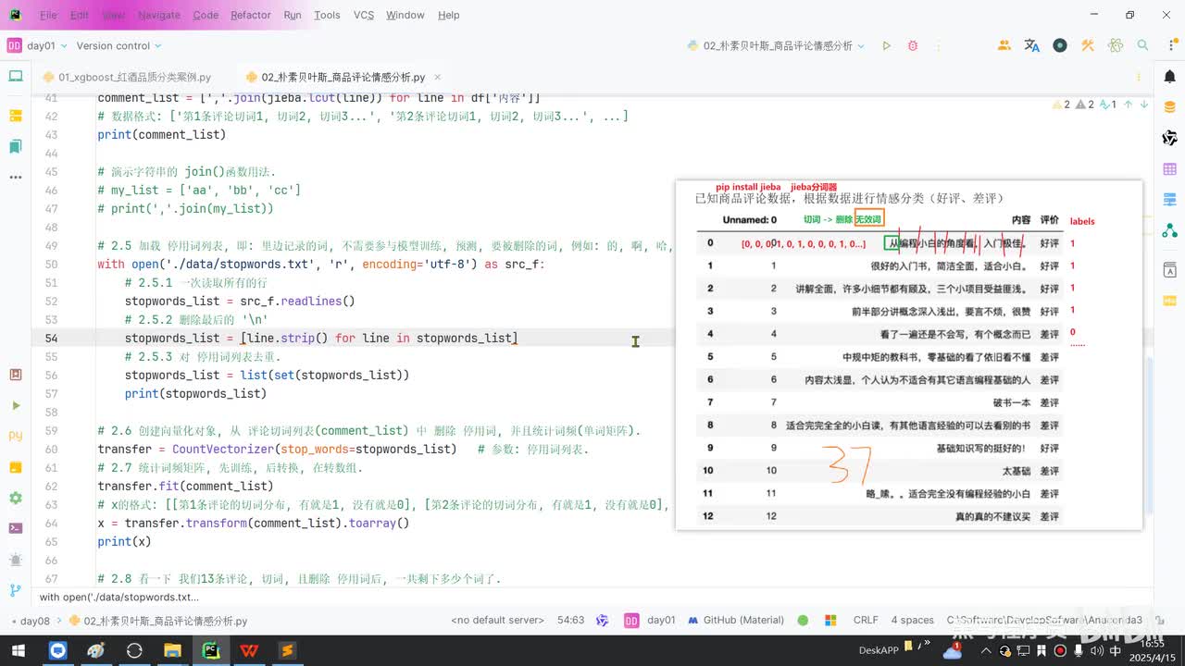The image size is (1185, 666).
Task: Open the green node graph tool window
Action: point(1169,230)
